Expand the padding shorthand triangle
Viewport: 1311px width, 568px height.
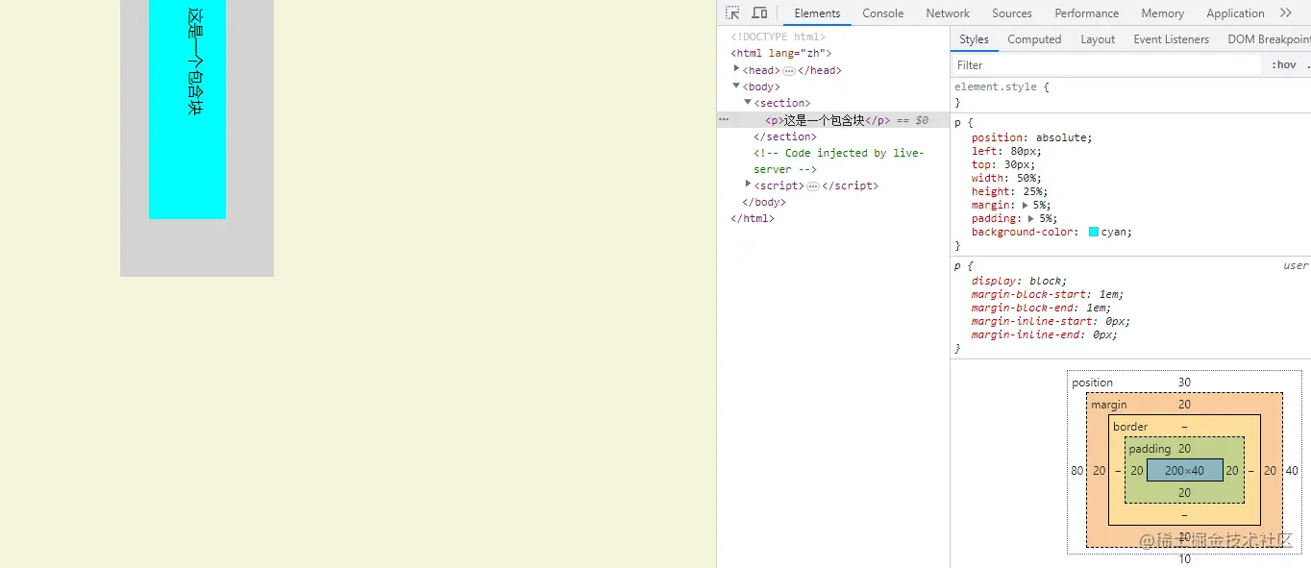point(1031,219)
